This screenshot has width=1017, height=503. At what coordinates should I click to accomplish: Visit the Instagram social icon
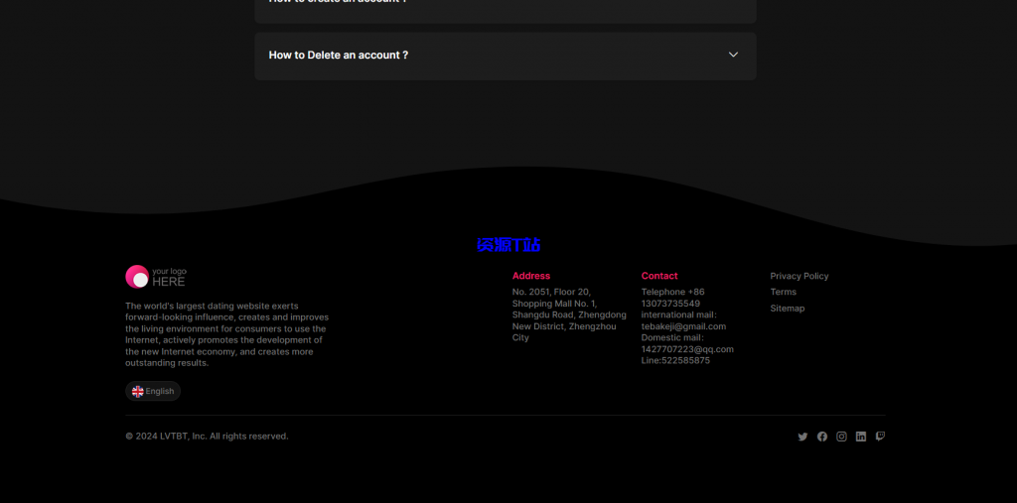coord(841,437)
